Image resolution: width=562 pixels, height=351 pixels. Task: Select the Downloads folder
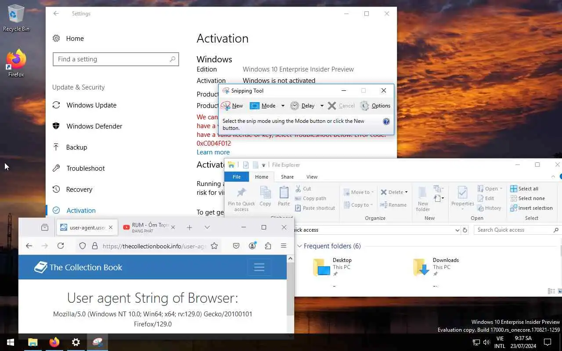coord(436,267)
